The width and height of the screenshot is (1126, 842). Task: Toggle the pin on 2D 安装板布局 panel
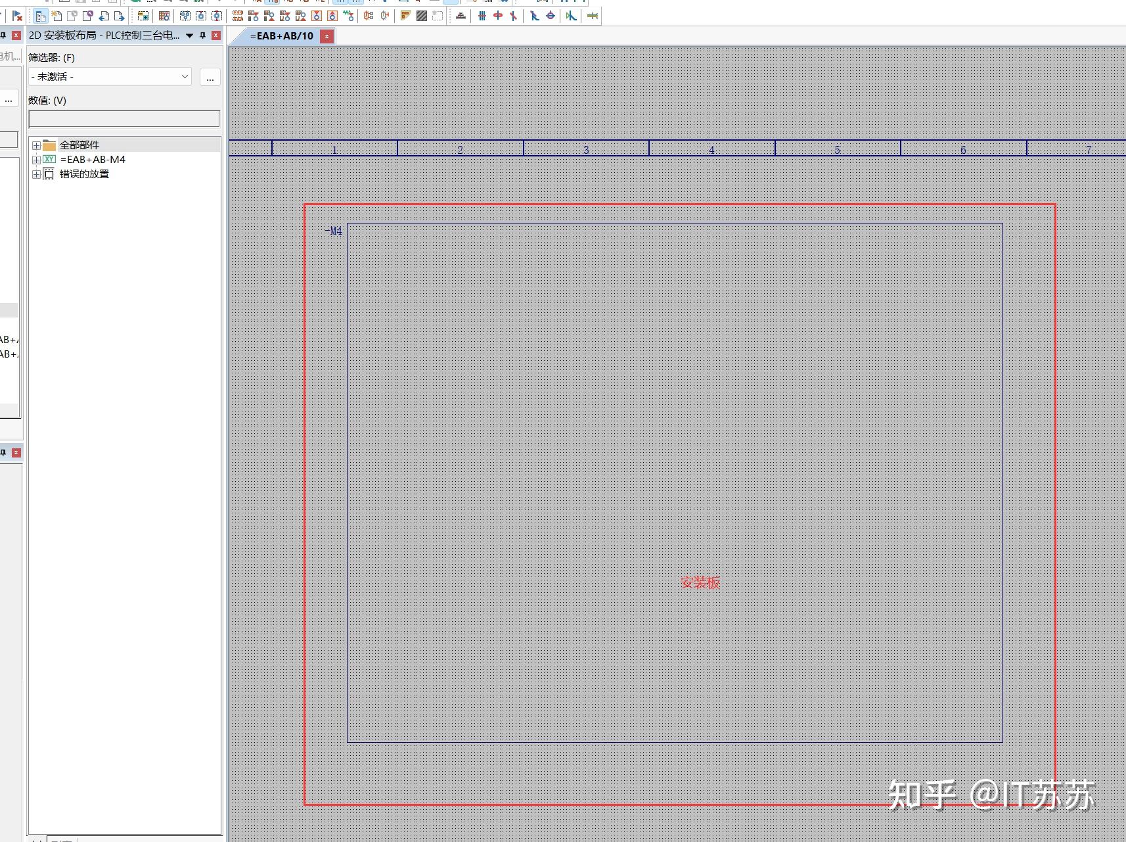coord(203,35)
